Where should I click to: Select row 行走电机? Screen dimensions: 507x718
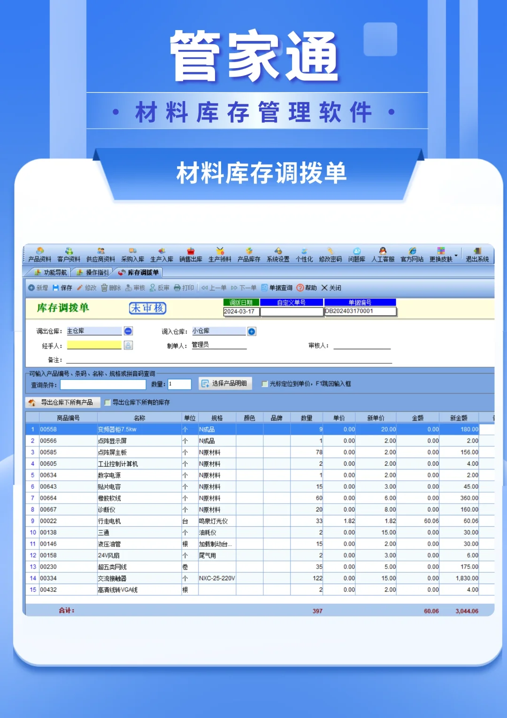point(260,521)
